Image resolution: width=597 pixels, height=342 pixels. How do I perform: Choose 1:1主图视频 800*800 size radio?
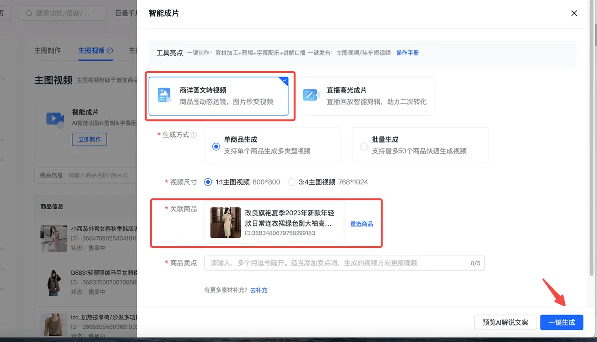(x=208, y=182)
